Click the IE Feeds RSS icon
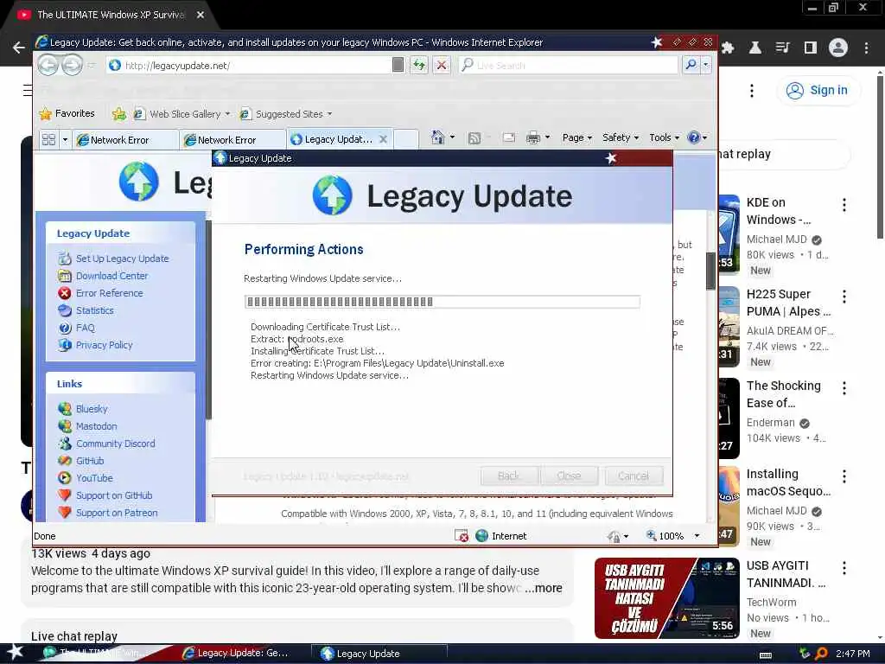 click(474, 137)
